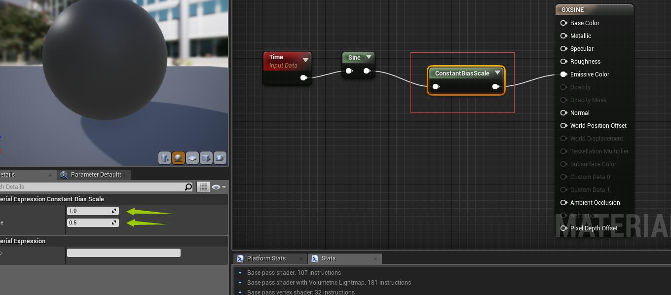Click the Base Color input pin
The image size is (671, 295).
click(563, 23)
